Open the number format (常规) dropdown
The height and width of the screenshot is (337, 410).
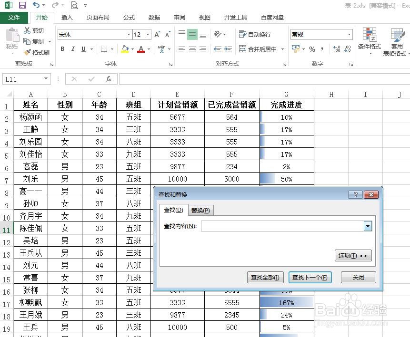pyautogui.click(x=350, y=34)
